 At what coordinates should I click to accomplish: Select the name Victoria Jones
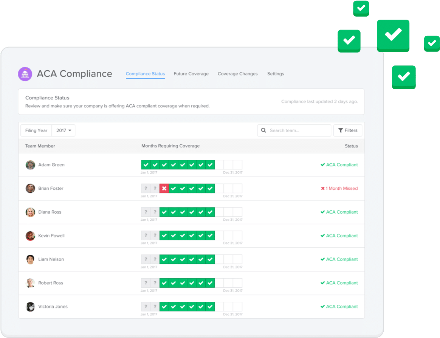(x=53, y=306)
